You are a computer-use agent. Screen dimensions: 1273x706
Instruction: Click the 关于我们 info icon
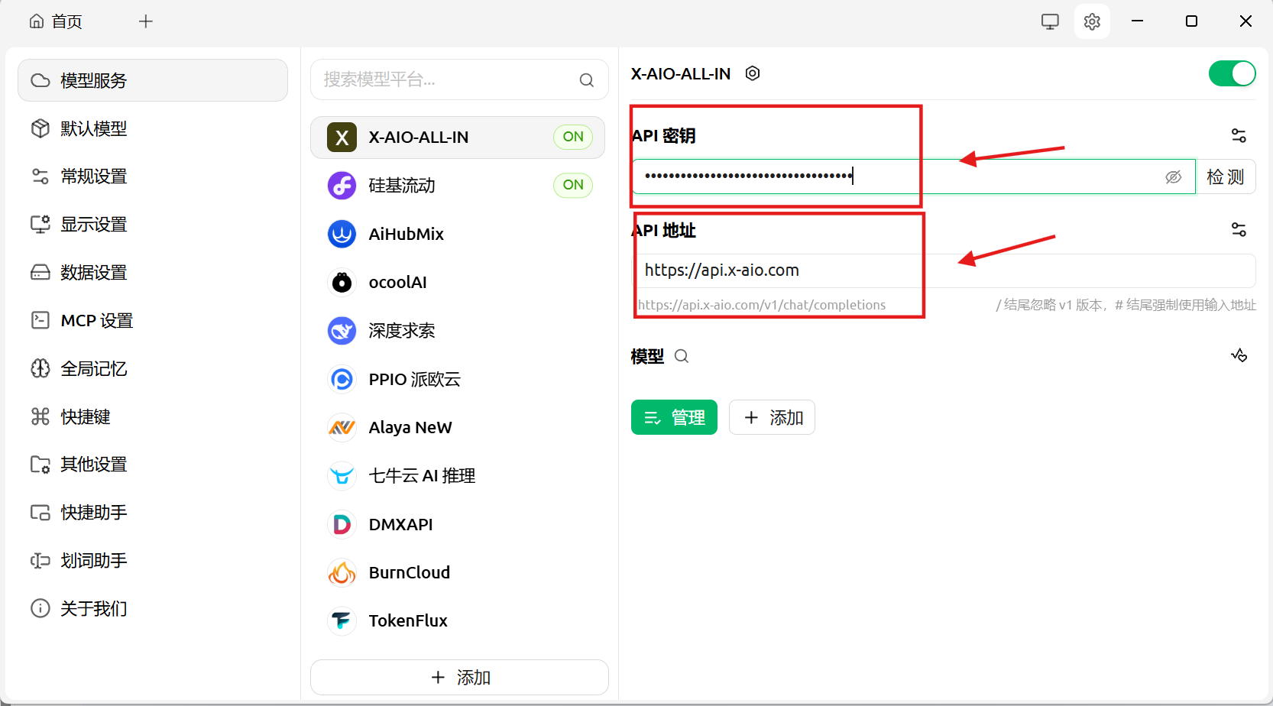(40, 609)
